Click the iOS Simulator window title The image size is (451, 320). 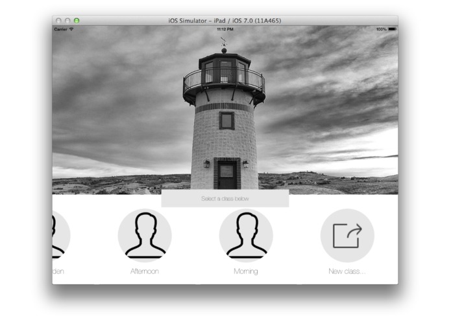(225, 21)
